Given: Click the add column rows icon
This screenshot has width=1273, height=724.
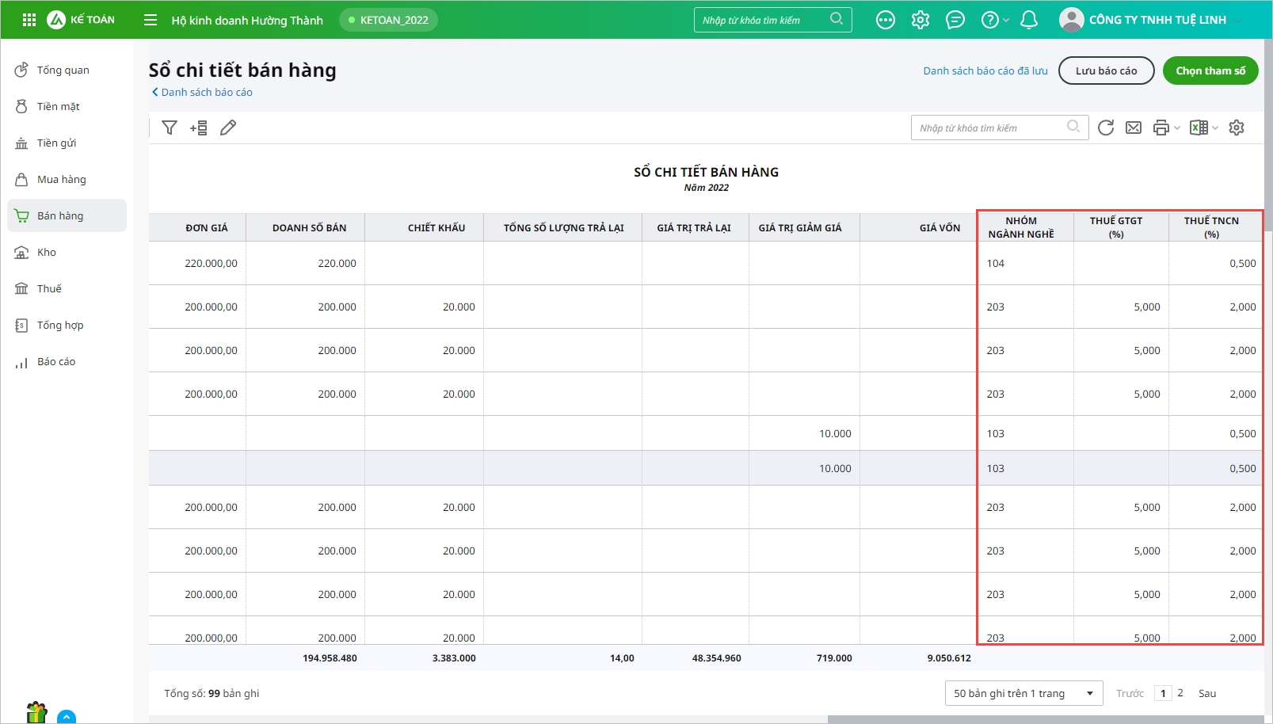Looking at the screenshot, I should [x=199, y=128].
